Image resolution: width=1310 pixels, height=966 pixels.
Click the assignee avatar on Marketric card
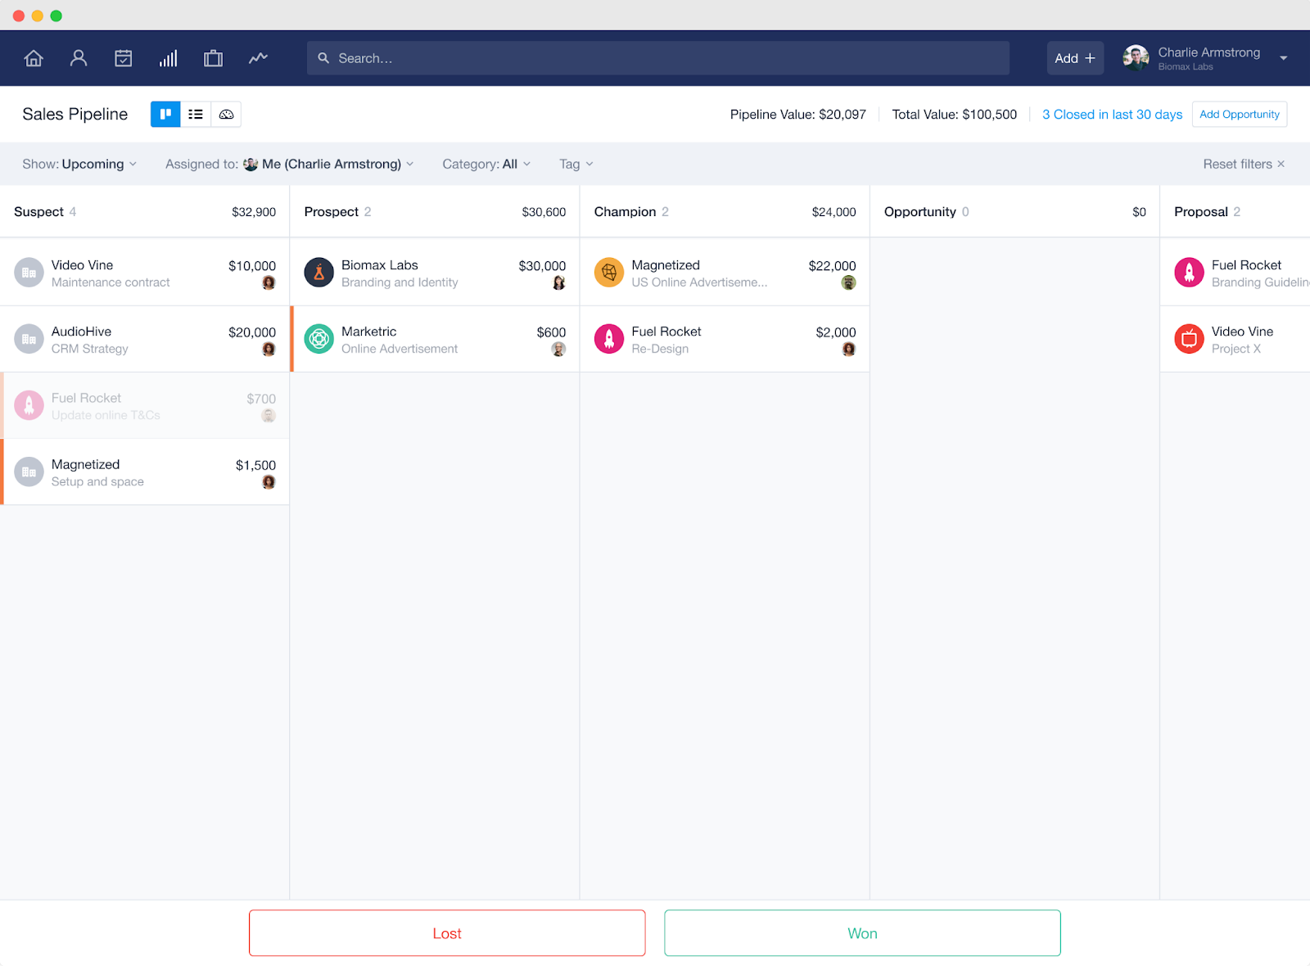click(x=558, y=350)
